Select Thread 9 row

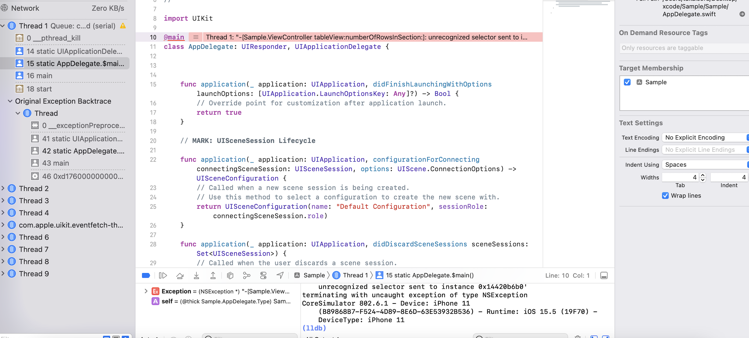[x=65, y=274]
